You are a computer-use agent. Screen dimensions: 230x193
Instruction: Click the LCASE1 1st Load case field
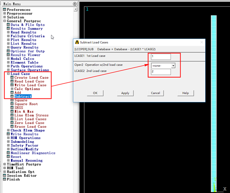[161, 56]
